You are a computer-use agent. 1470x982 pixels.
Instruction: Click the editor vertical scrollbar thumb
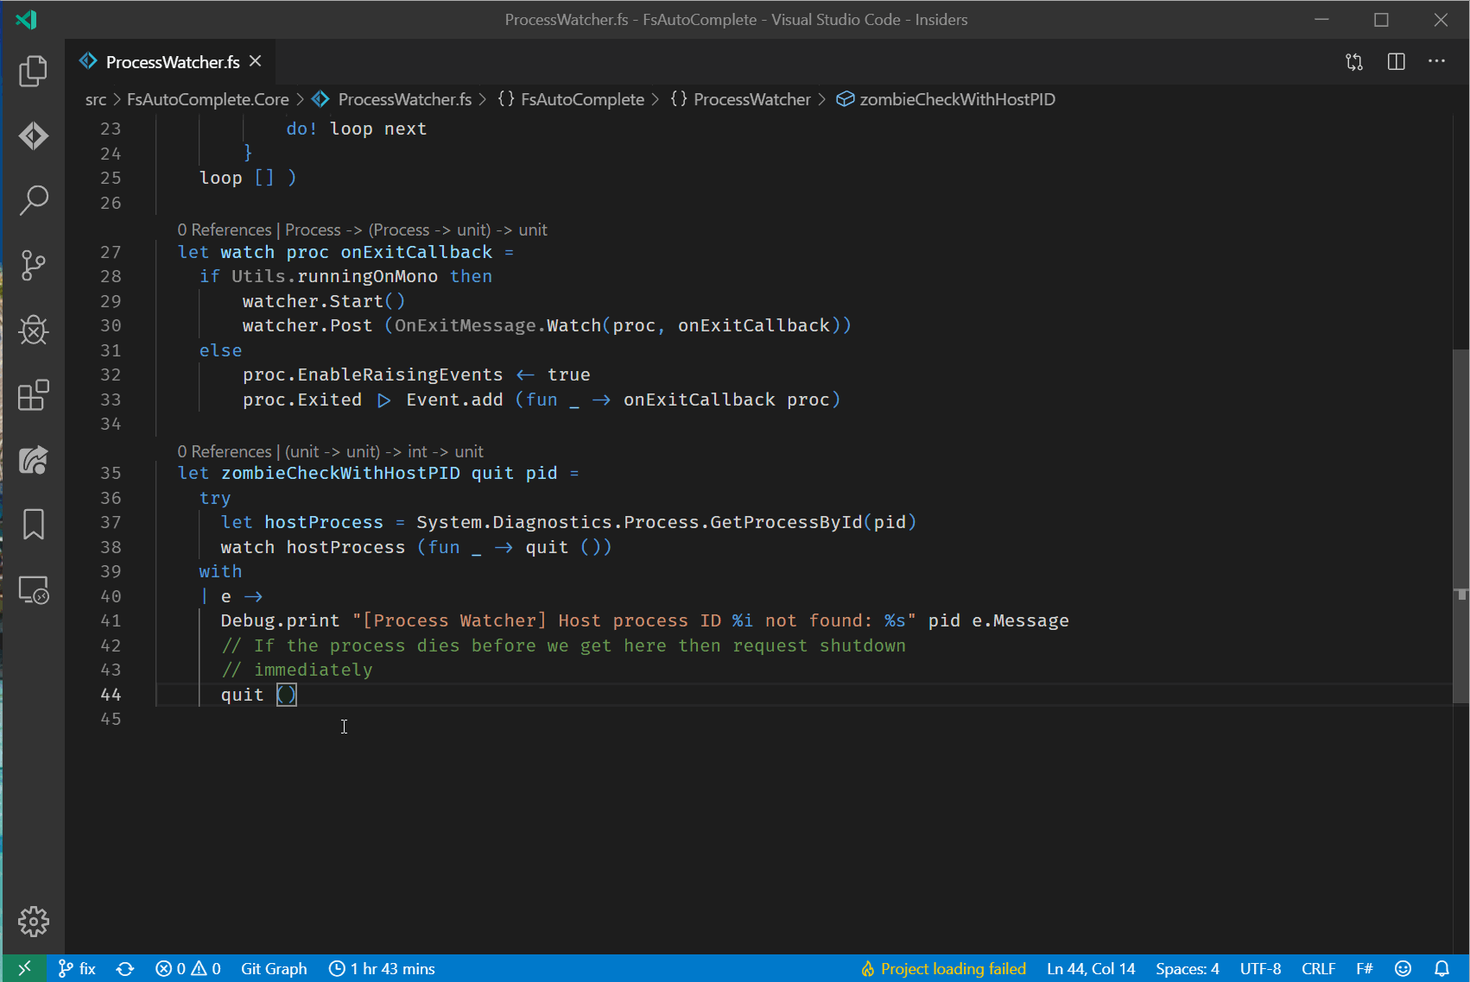point(1460,526)
